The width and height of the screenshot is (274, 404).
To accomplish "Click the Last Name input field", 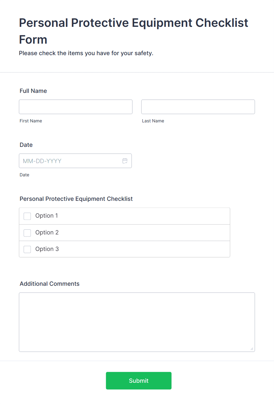I will [x=198, y=107].
